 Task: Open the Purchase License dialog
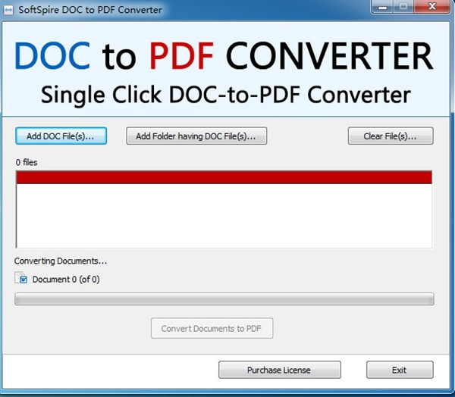[x=280, y=370]
